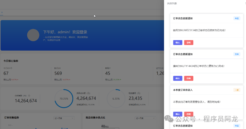Close the 消息列表 drawer with the X
Viewport: 246px width, 129px height.
coord(245,3)
